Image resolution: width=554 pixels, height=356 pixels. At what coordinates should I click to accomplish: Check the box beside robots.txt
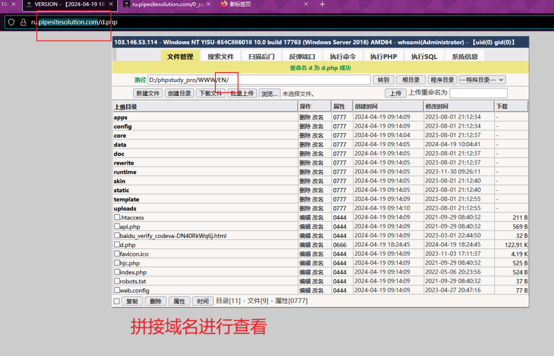click(117, 281)
